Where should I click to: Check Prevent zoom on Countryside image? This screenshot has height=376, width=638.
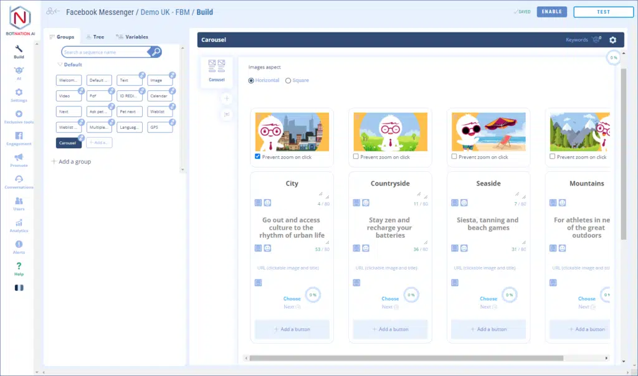click(356, 157)
